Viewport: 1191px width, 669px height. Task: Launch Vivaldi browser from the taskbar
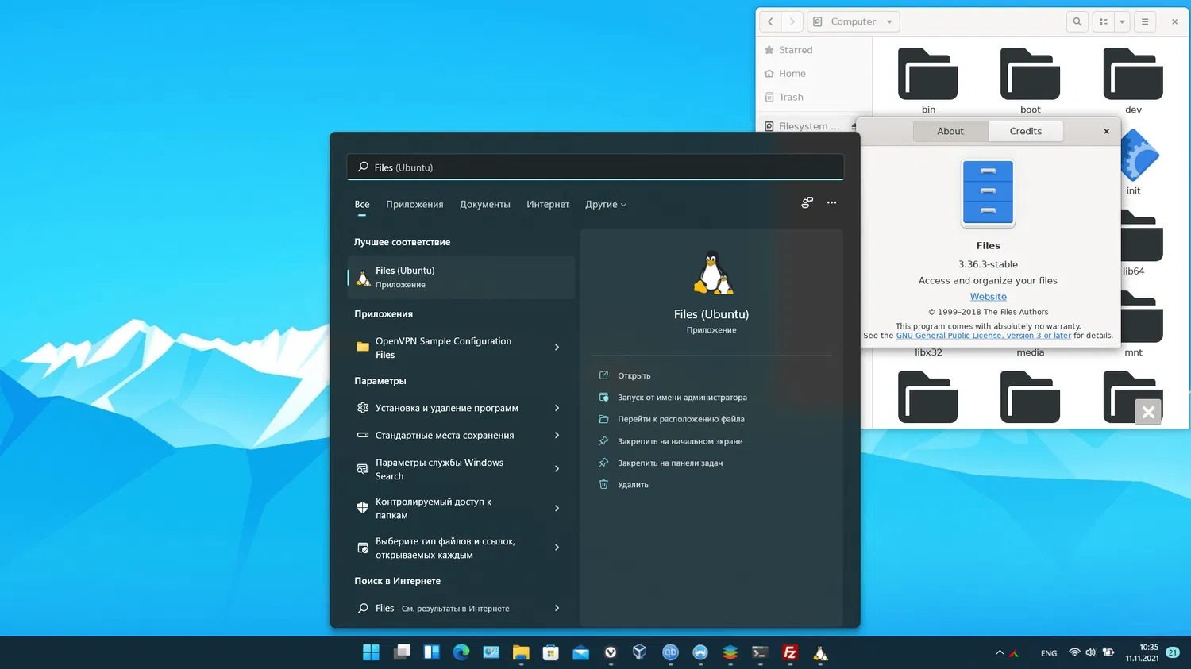point(611,652)
